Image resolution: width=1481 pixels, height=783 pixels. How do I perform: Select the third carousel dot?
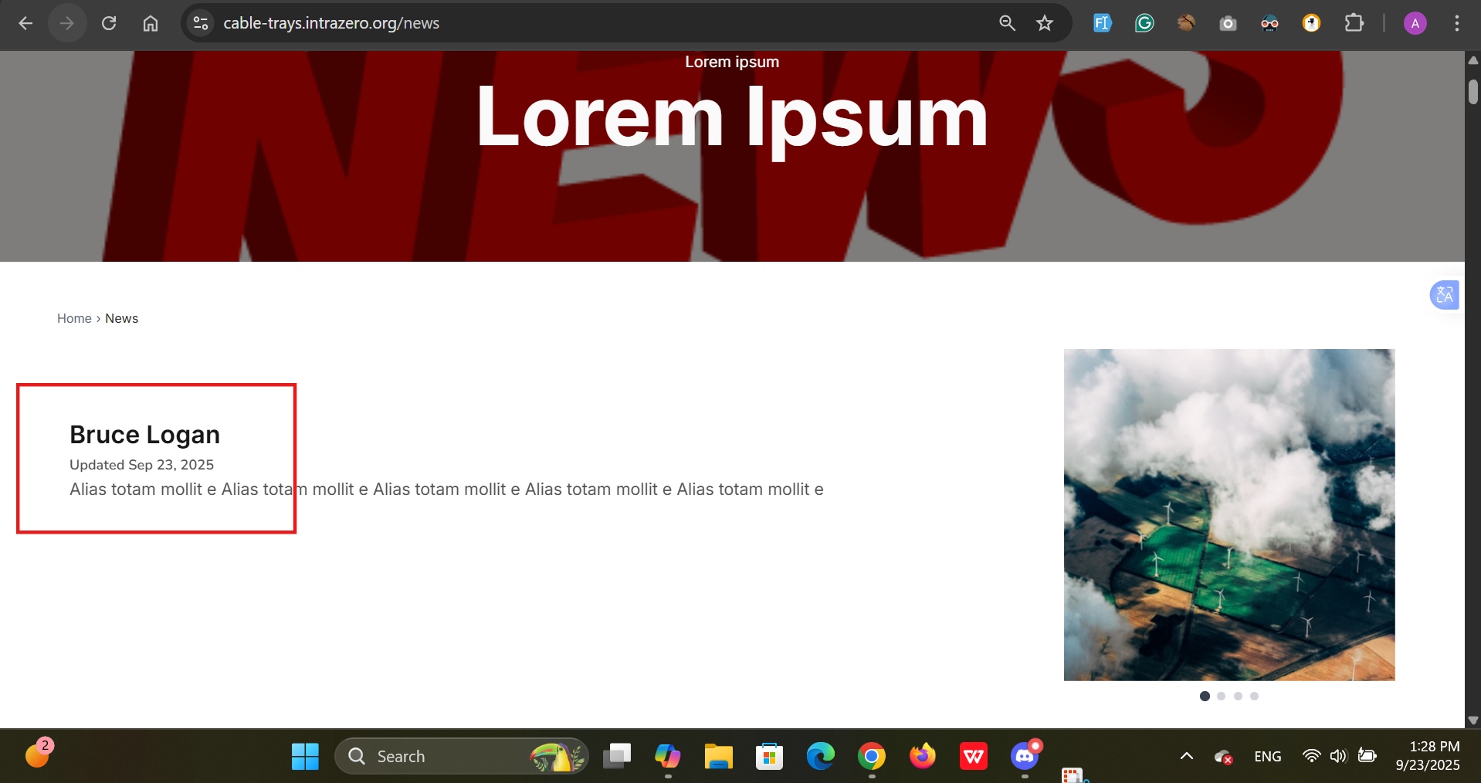click(x=1238, y=697)
